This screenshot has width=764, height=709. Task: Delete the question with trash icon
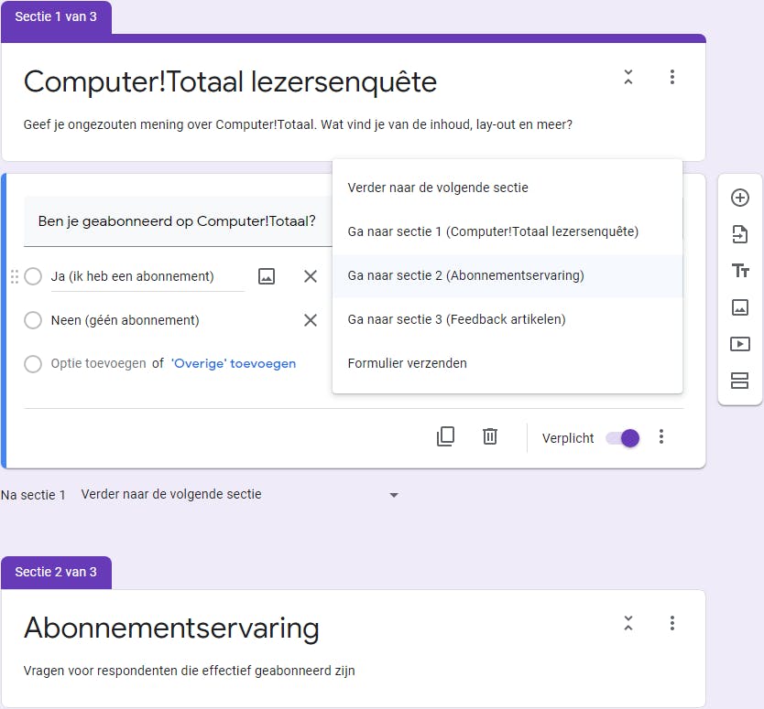[x=490, y=436]
